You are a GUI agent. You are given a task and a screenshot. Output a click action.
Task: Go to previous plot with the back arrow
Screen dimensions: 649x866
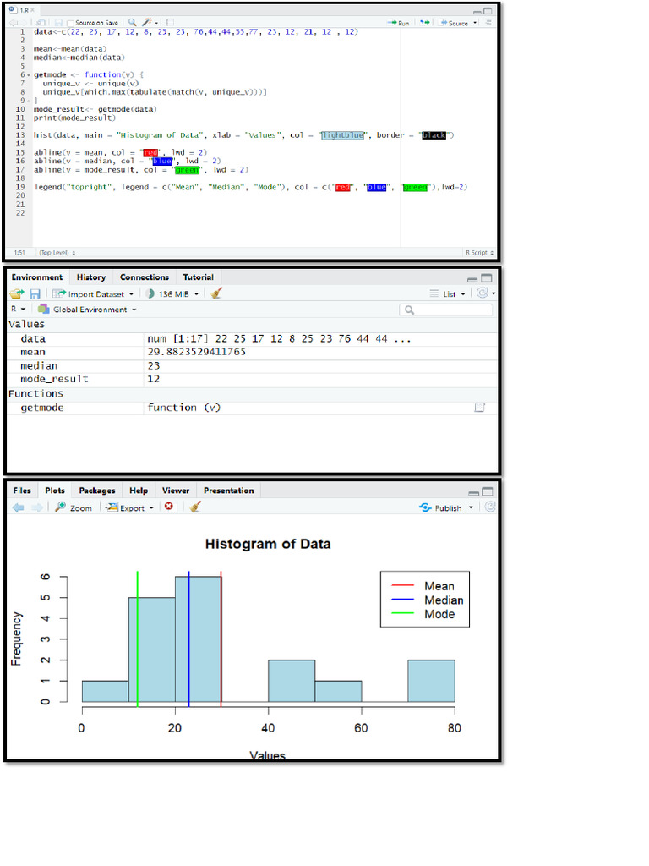click(x=19, y=507)
